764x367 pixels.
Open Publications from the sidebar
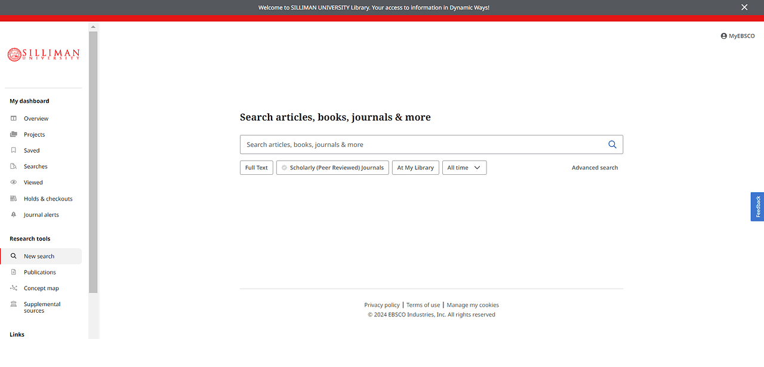tap(40, 272)
